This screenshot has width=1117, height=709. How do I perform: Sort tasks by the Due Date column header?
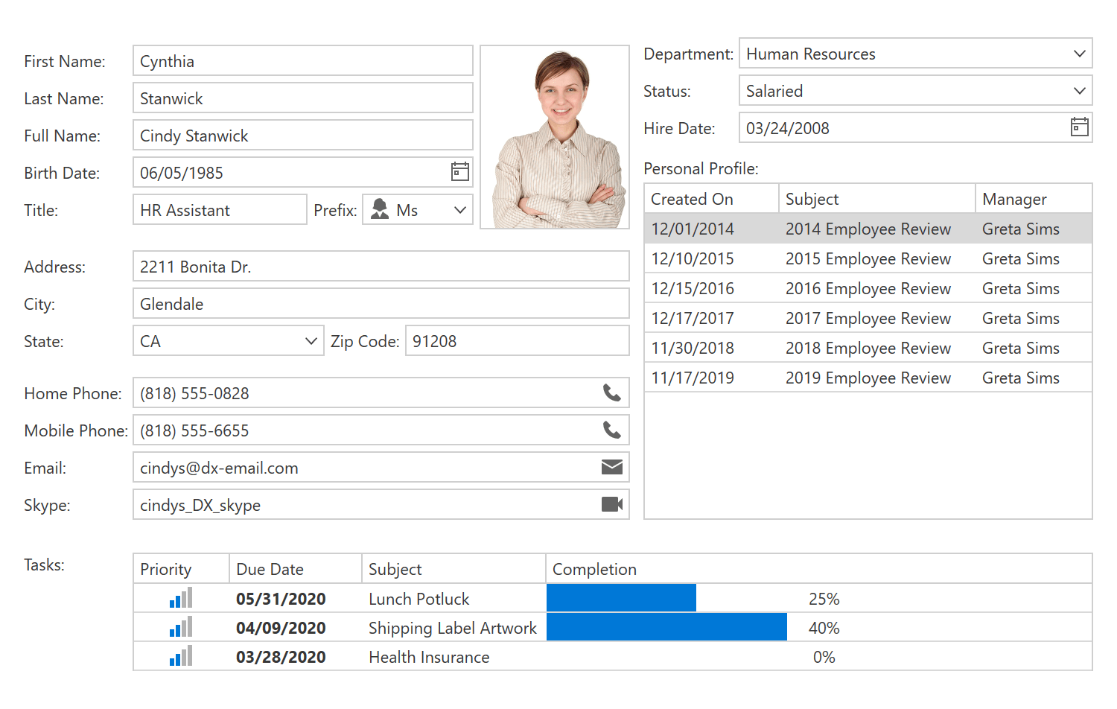(x=270, y=568)
